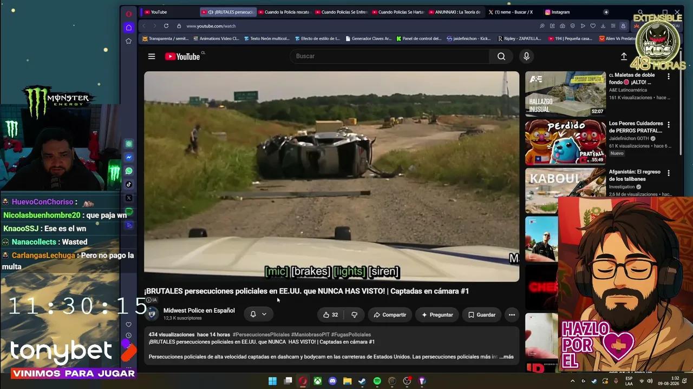Open a new browser tab
693x389 pixels.
tap(606, 12)
